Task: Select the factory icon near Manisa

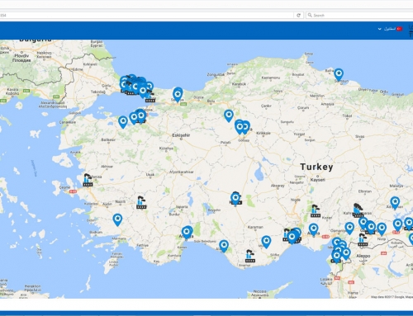Action: click(88, 181)
